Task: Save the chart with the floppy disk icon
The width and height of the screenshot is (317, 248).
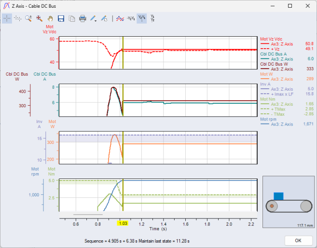Action: pyautogui.click(x=61, y=18)
